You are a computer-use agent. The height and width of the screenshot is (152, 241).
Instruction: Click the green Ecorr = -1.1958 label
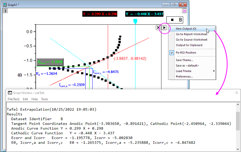point(50,62)
